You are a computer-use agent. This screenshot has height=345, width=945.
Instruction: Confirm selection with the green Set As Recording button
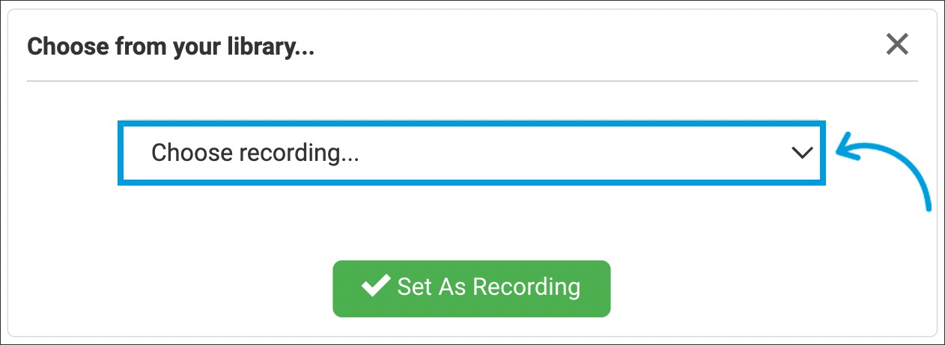[472, 288]
